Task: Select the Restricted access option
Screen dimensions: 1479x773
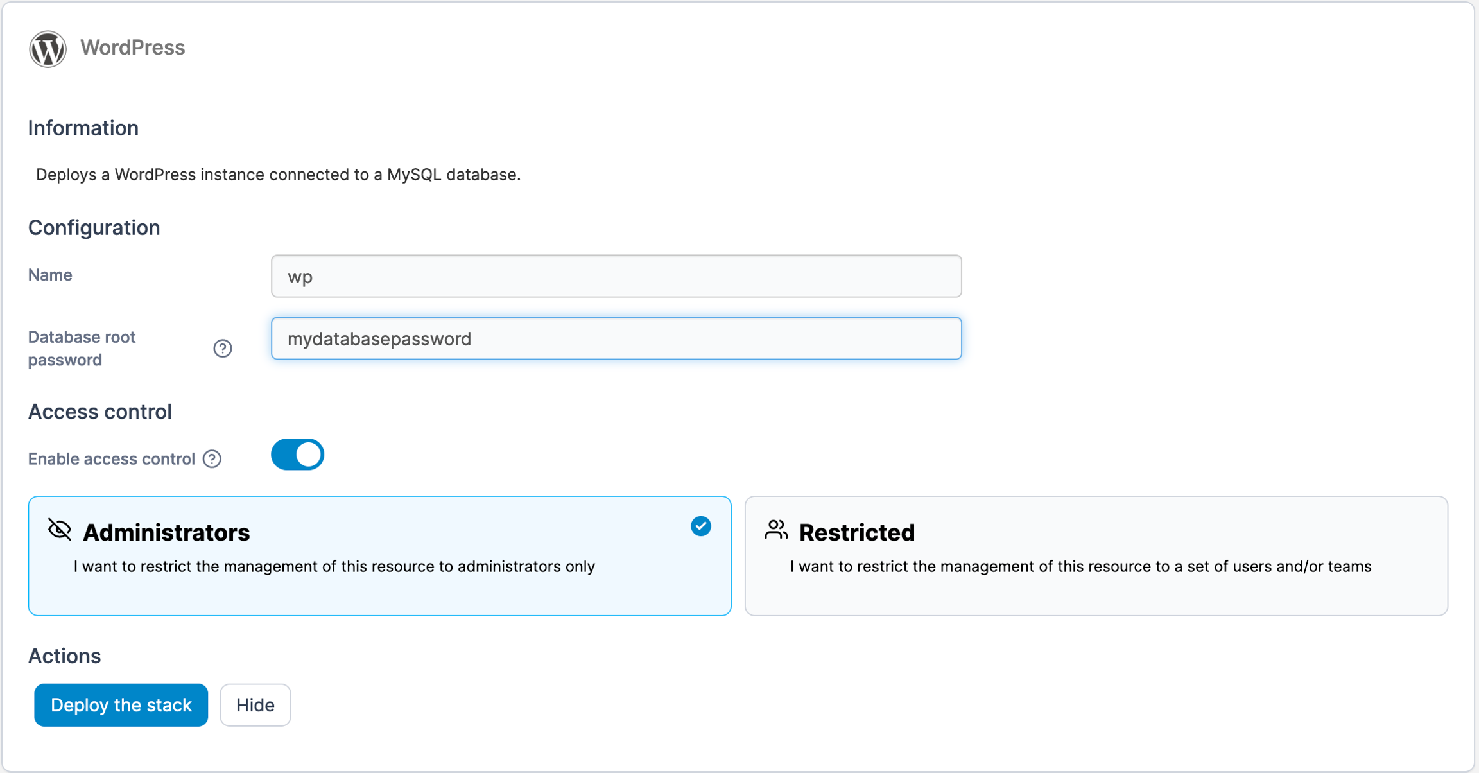Action: 1095,555
